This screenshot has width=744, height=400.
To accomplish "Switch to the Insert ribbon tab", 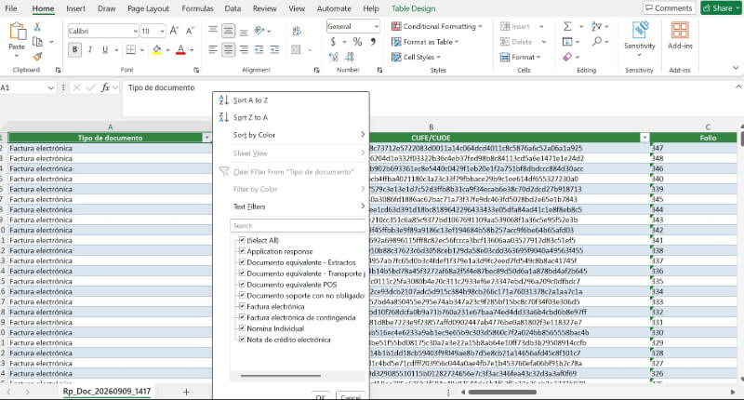I will (x=76, y=8).
